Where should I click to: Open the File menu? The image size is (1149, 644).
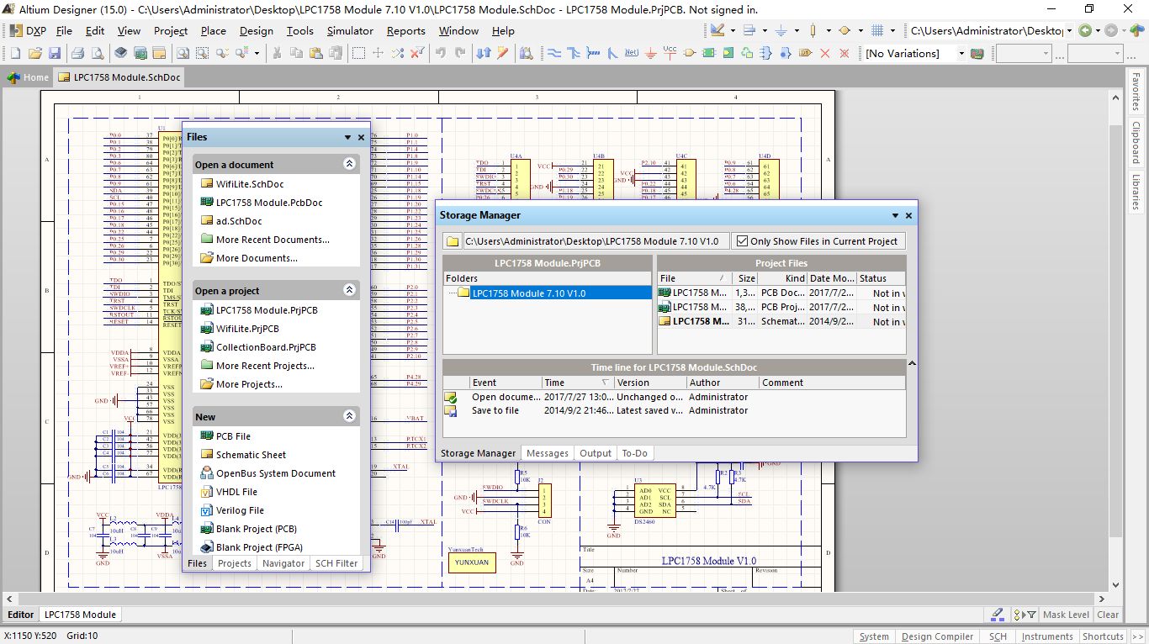[64, 31]
